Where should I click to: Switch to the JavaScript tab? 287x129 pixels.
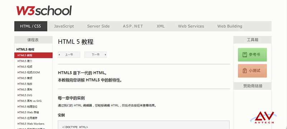click(x=64, y=26)
